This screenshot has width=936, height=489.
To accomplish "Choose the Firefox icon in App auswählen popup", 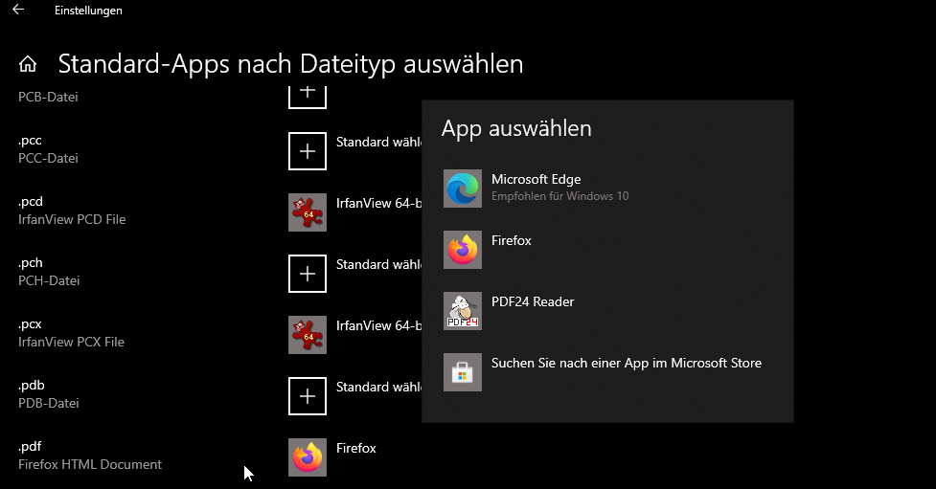I will click(462, 250).
